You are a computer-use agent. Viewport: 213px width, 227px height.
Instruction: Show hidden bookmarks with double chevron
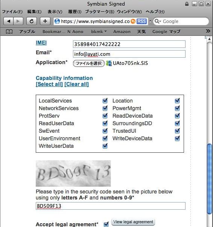(208, 31)
